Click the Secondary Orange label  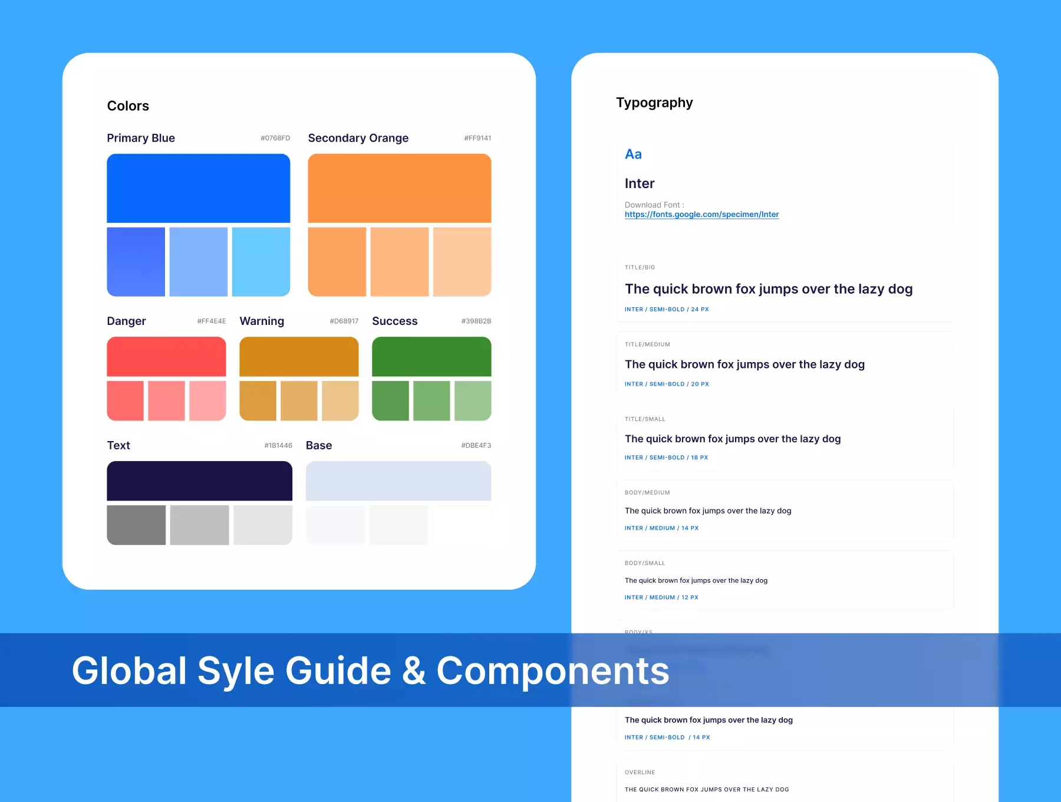coord(358,138)
